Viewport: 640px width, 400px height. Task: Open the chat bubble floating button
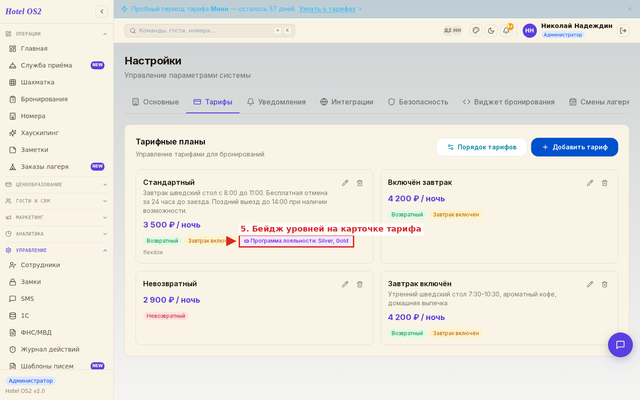[x=620, y=345]
